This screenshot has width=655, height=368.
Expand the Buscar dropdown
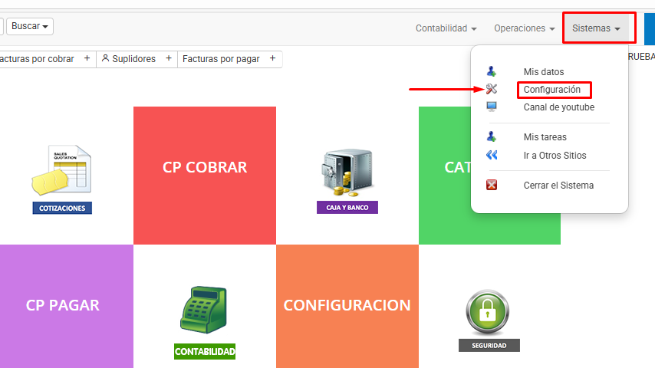click(31, 26)
